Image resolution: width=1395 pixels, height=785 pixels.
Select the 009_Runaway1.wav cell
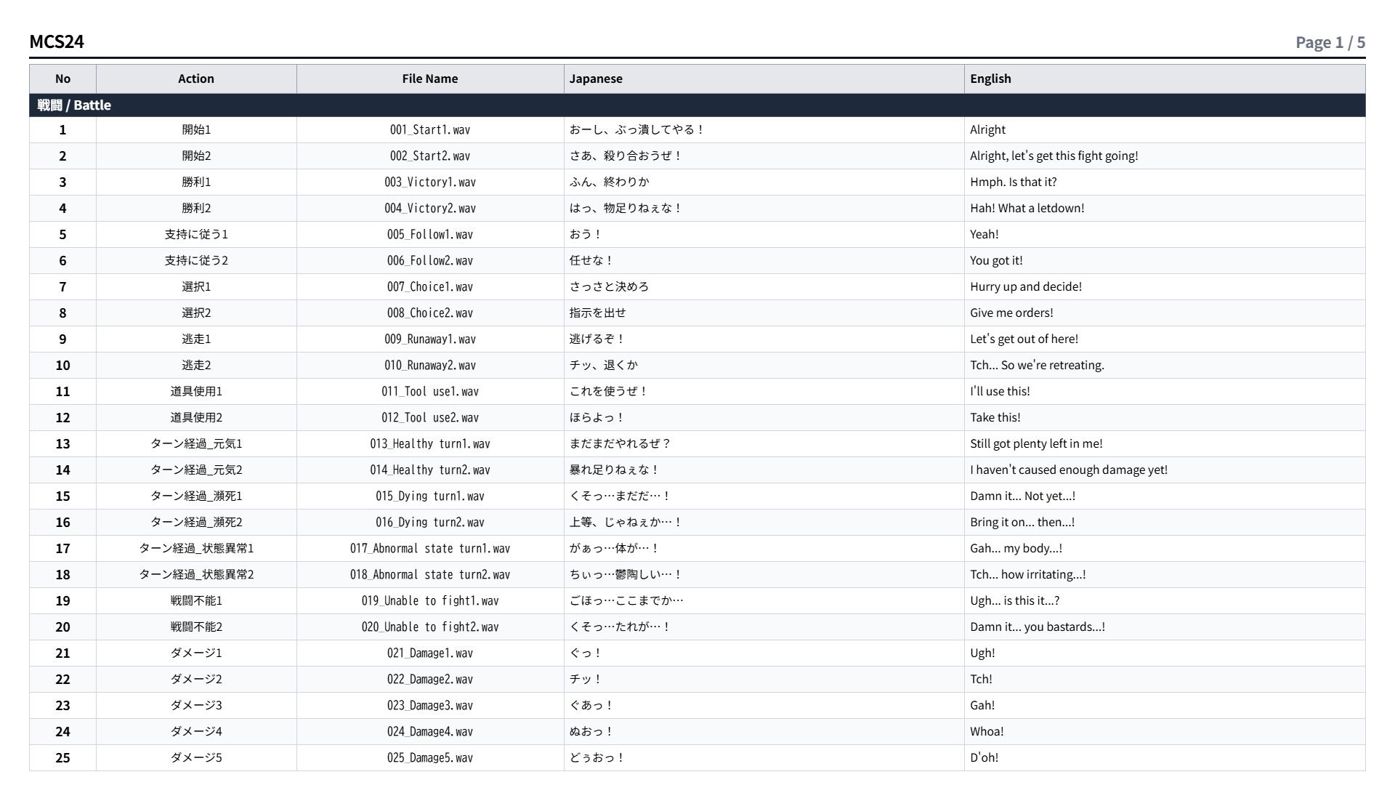(430, 339)
